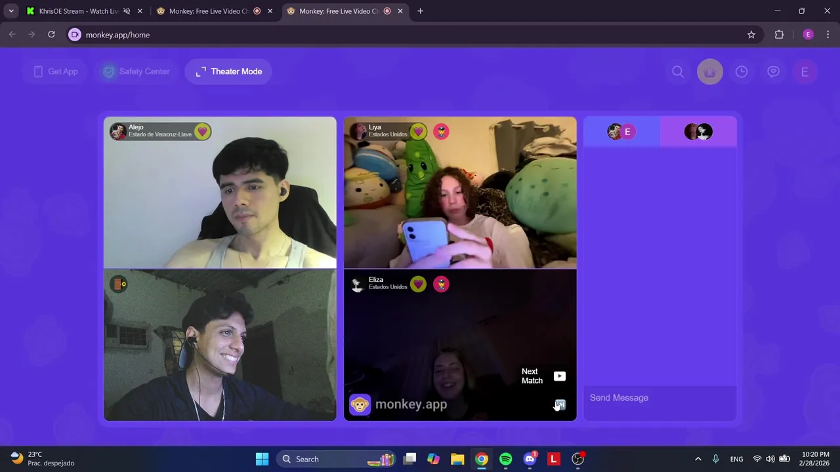Open the 23°C weather widget
840x472 pixels.
pos(43,459)
